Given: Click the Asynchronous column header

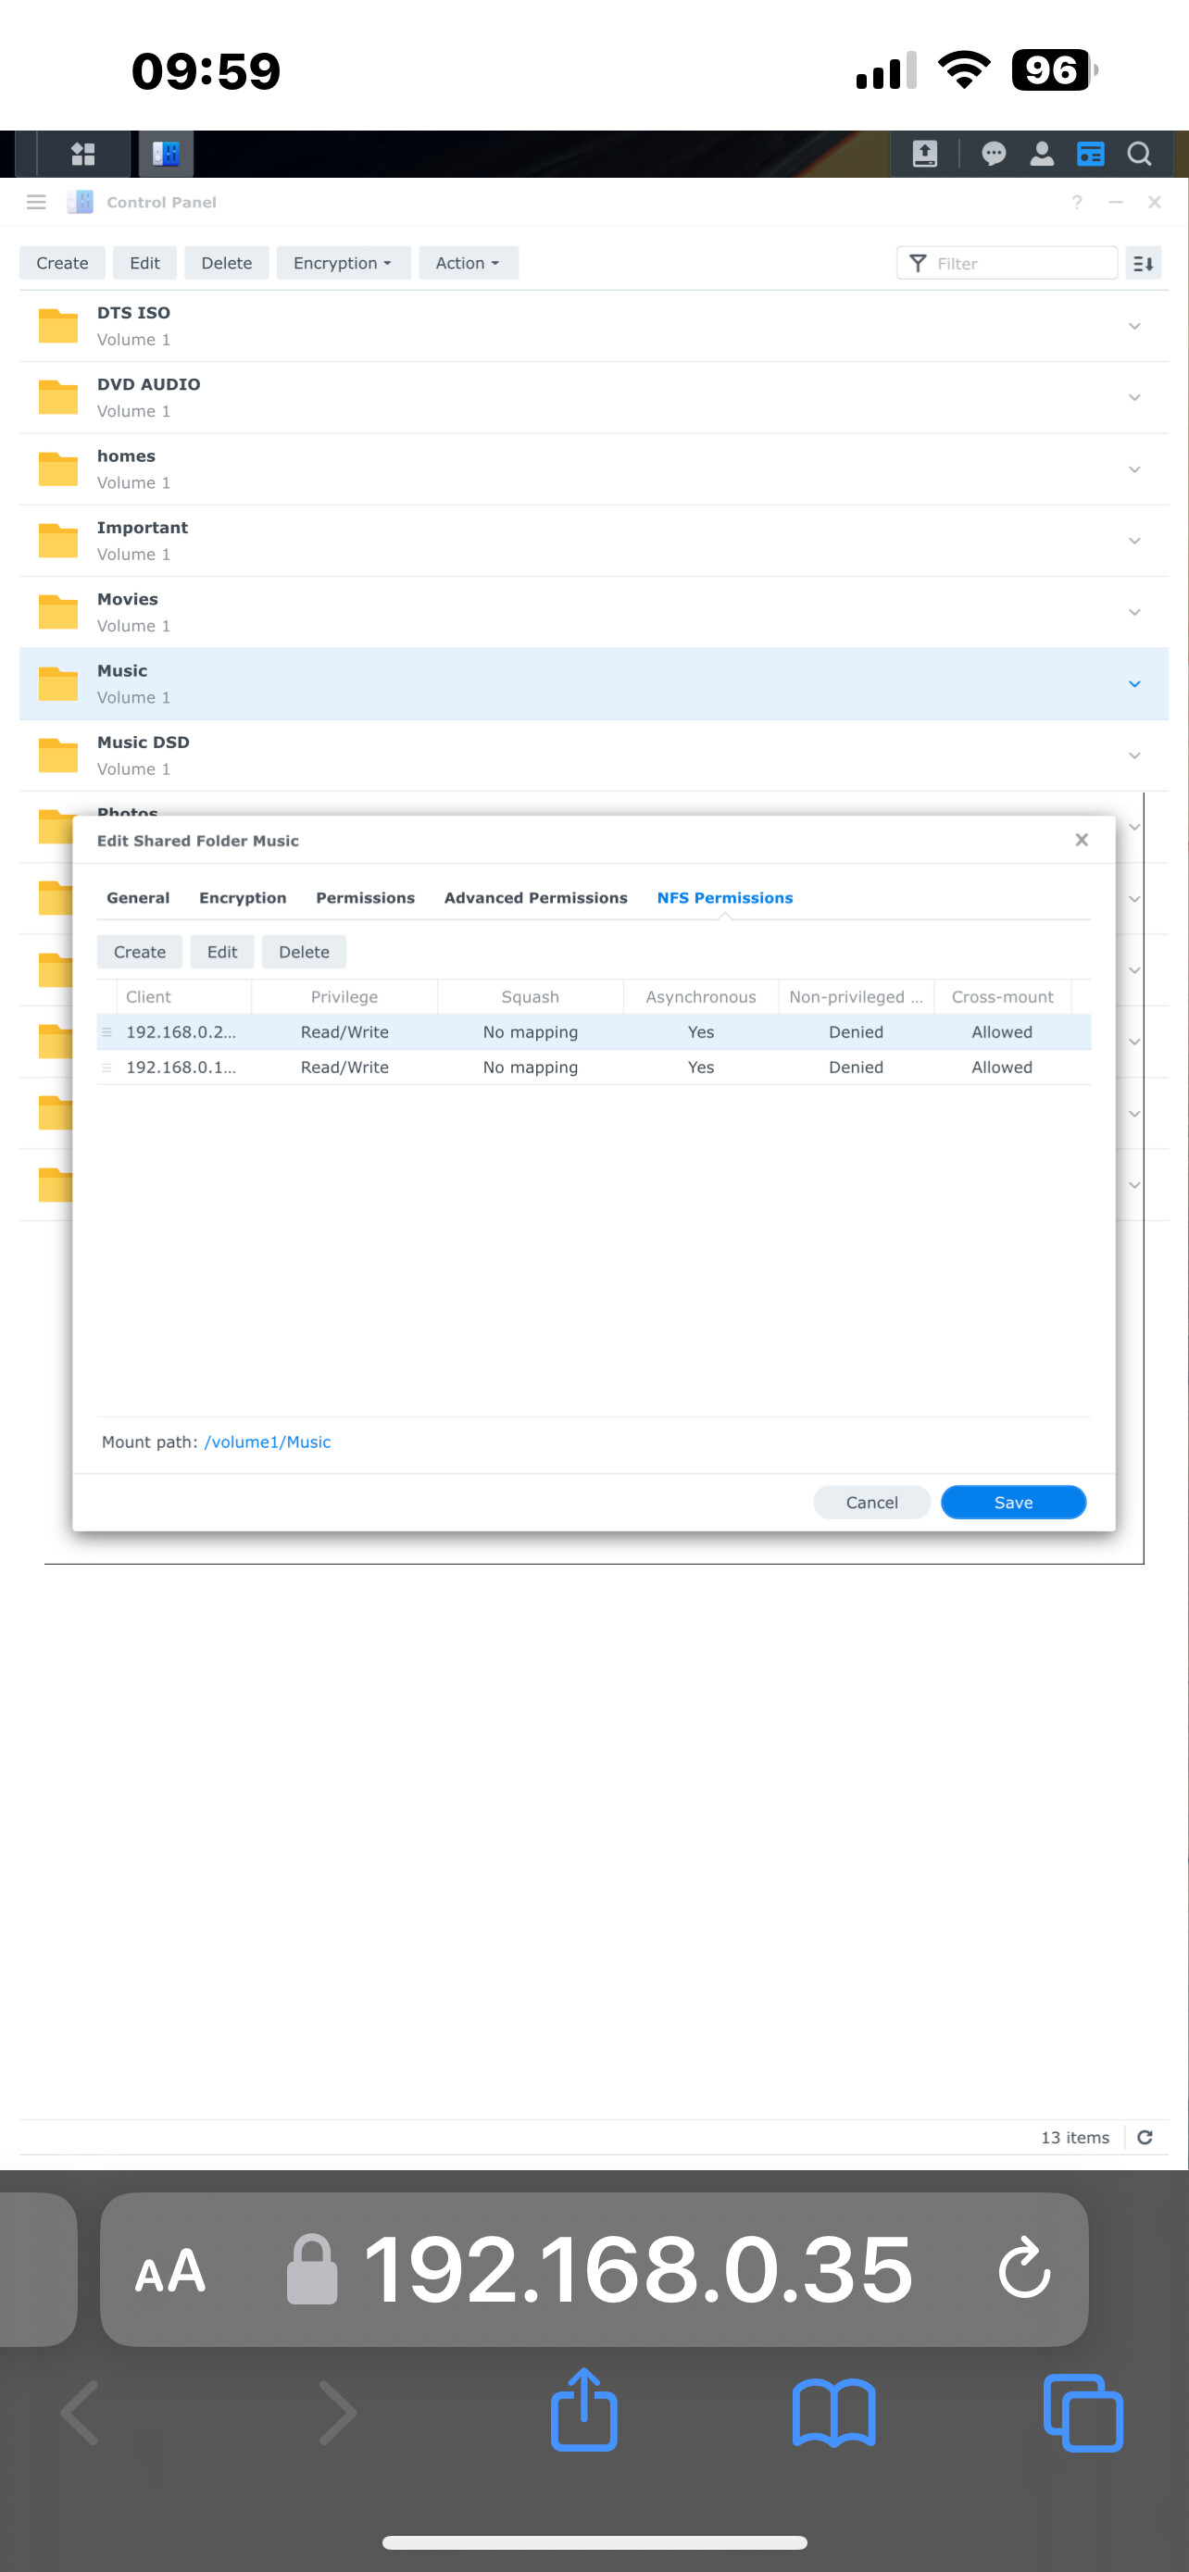Looking at the screenshot, I should point(701,996).
